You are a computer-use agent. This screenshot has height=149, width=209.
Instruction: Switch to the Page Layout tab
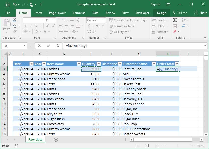(x=57, y=13)
